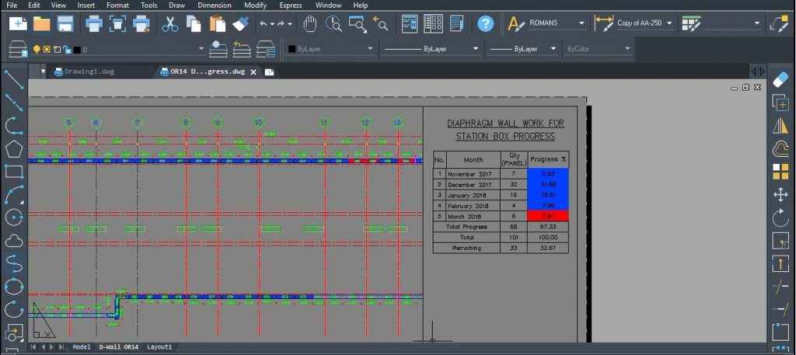
Task: Switch to the Drawing1.dwg tab
Action: click(88, 71)
